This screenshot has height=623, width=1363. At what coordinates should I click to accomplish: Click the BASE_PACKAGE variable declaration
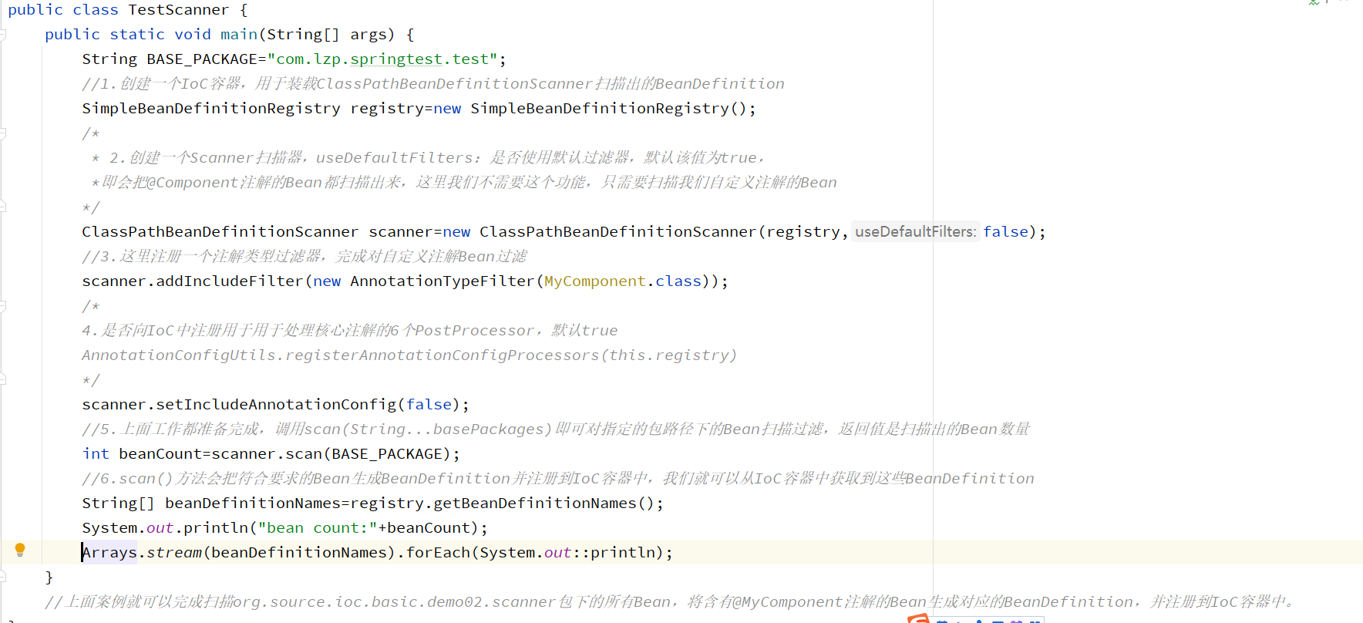click(x=202, y=59)
